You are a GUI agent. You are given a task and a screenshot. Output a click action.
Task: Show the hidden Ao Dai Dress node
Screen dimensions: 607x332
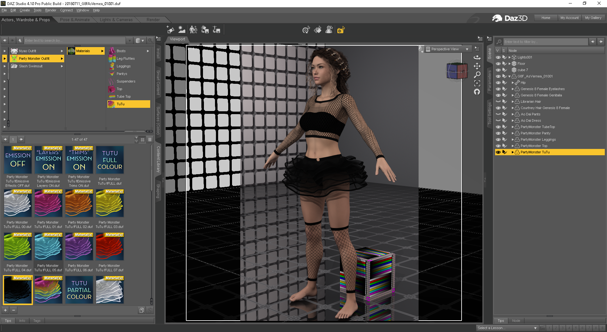498,120
